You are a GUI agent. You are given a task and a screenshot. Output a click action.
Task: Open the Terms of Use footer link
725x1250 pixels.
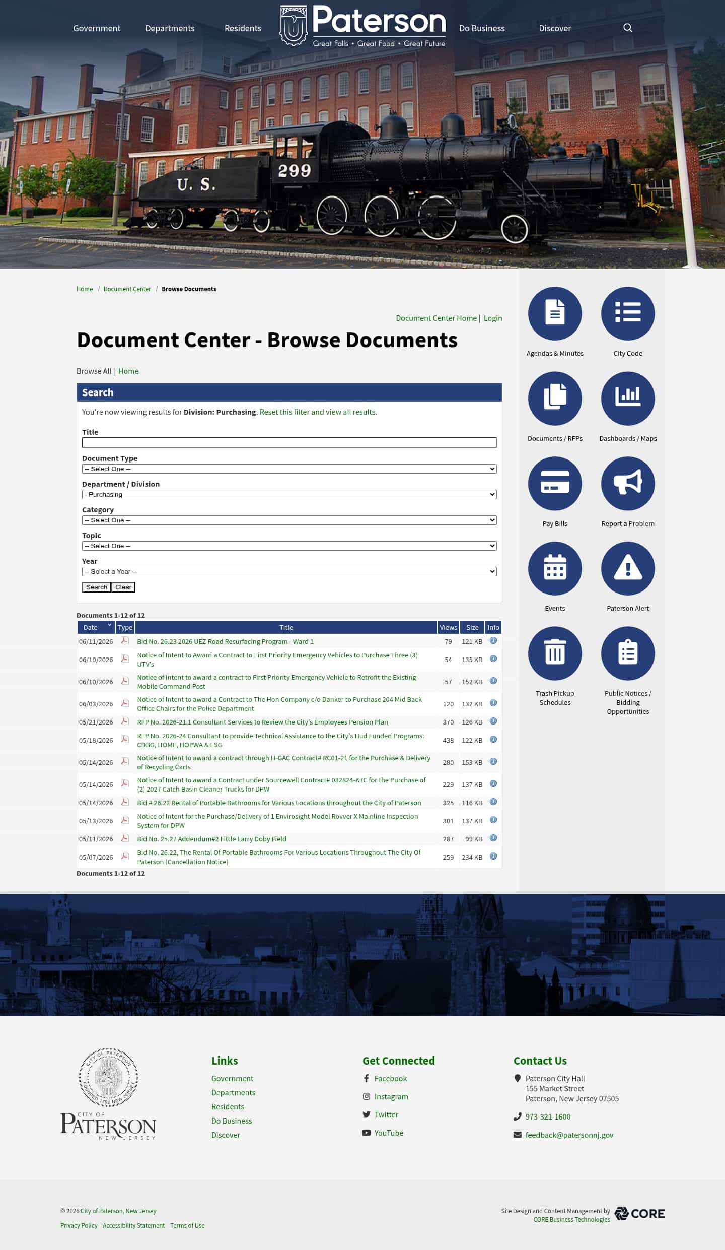[x=187, y=1225]
